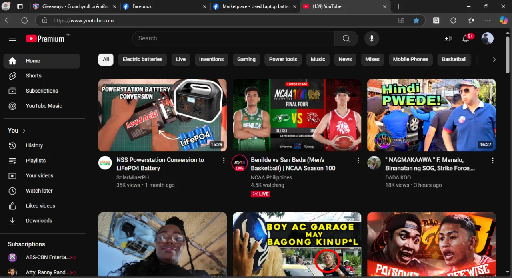
Task: Filter by Inventions chip
Action: coord(211,59)
